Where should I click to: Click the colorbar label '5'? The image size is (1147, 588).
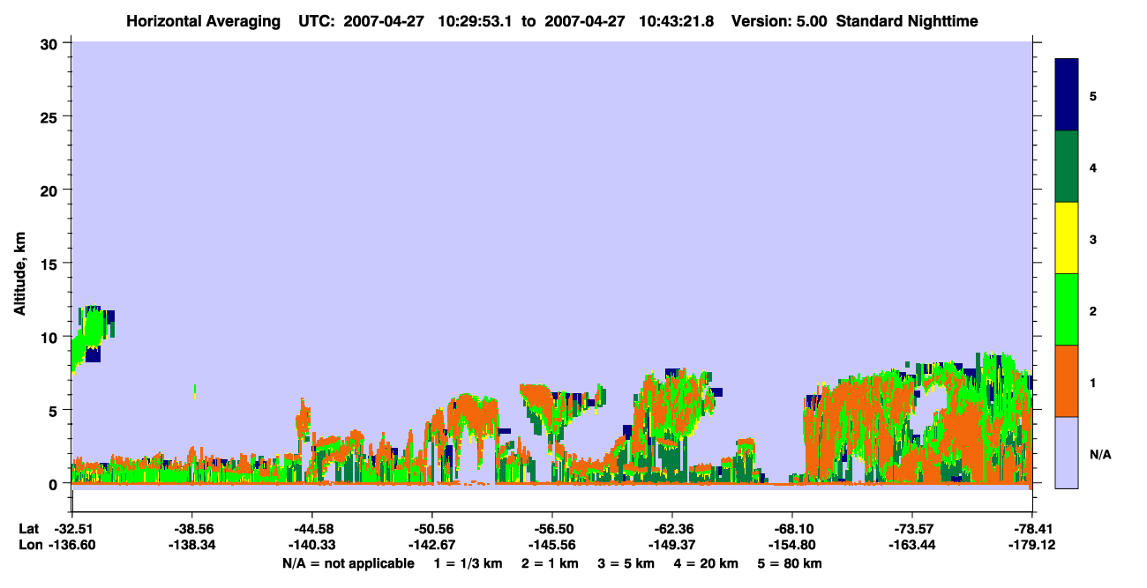click(x=1093, y=95)
